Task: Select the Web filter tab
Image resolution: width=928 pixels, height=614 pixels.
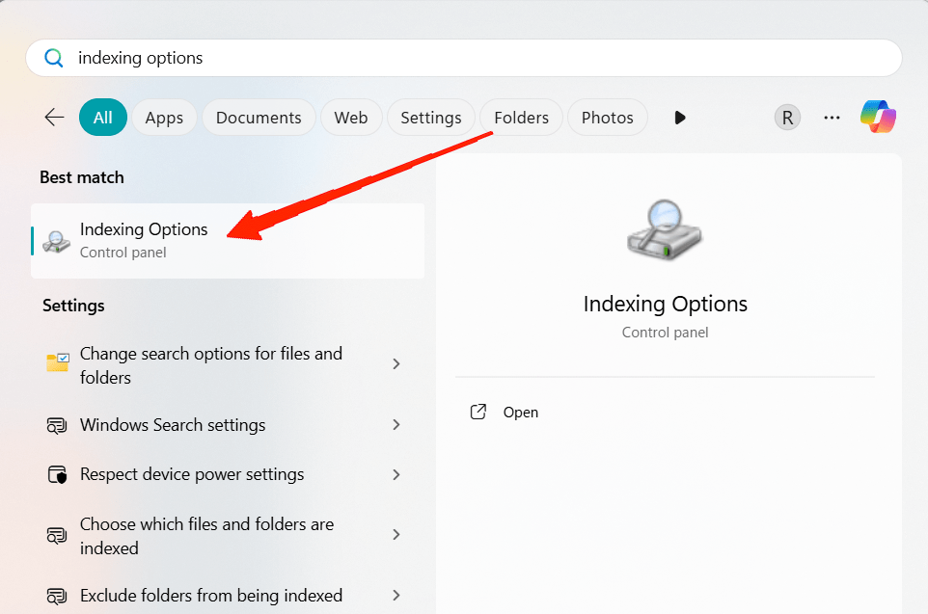Action: [x=351, y=118]
